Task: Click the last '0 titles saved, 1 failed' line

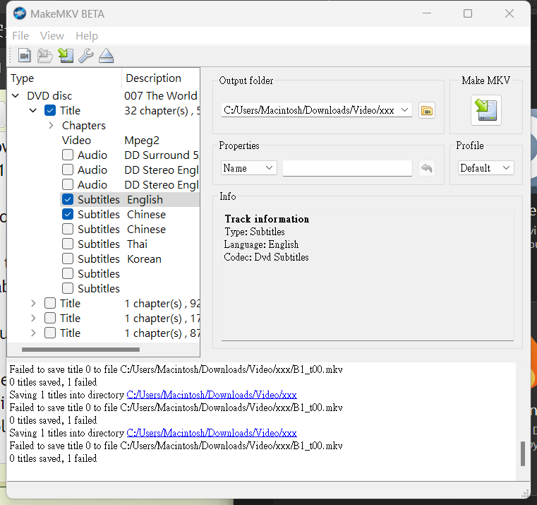Action: point(53,458)
